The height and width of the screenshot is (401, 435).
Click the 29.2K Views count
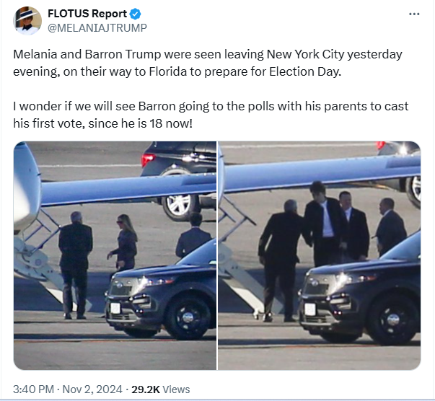point(161,389)
